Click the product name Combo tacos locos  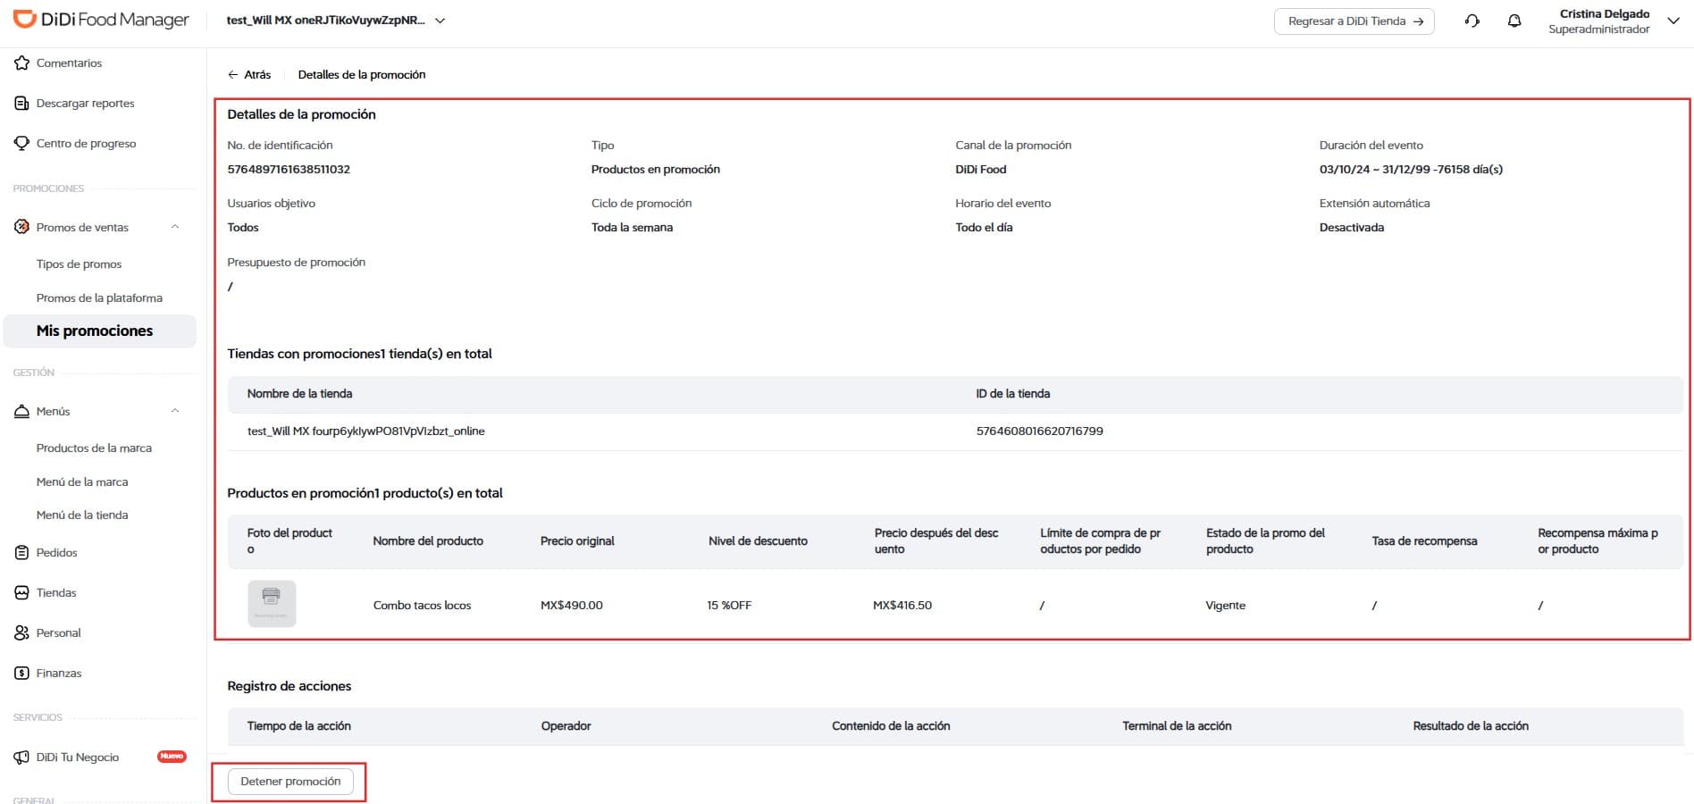click(422, 605)
